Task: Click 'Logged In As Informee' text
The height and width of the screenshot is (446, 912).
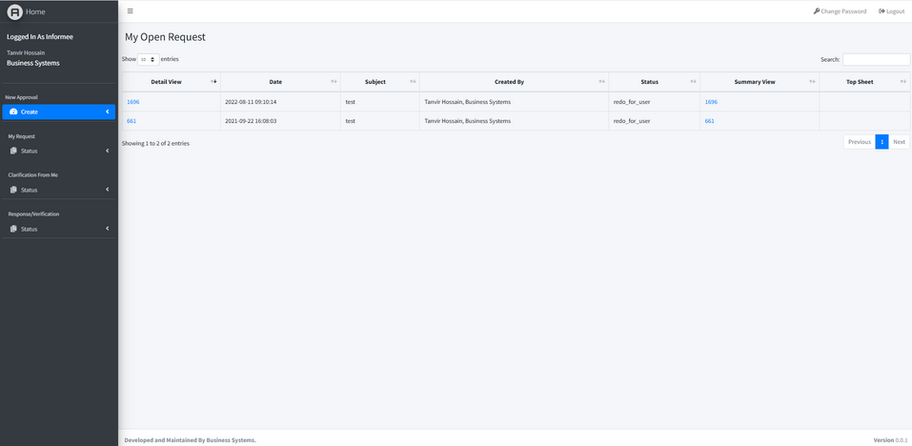Action: (40, 36)
